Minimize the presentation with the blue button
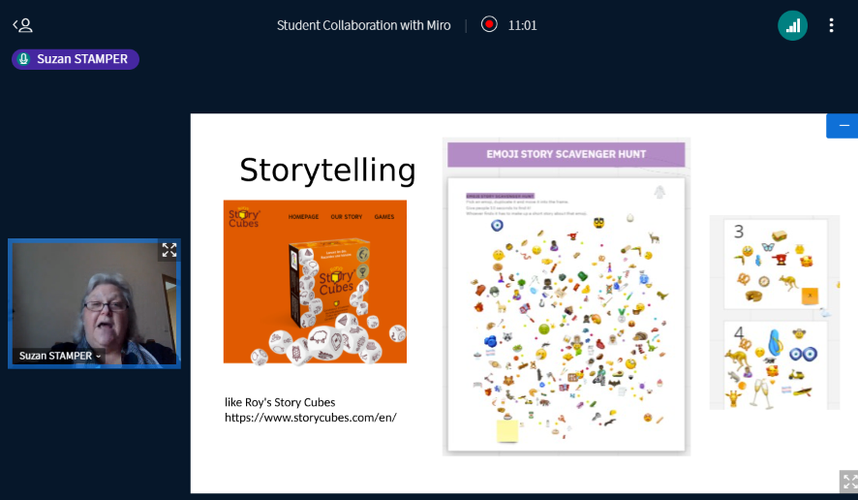This screenshot has width=858, height=500. click(x=843, y=125)
